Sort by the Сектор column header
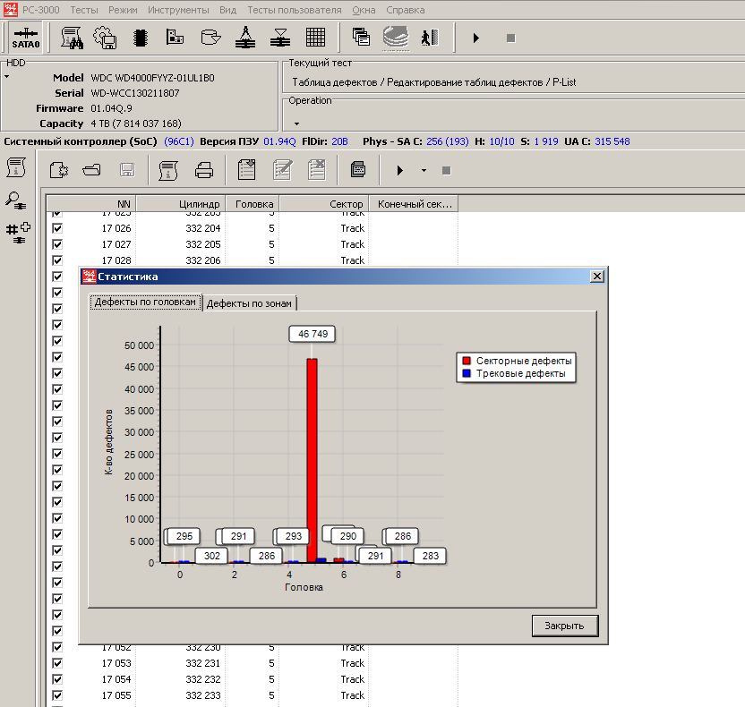Image resolution: width=745 pixels, height=707 pixels. tap(324, 204)
